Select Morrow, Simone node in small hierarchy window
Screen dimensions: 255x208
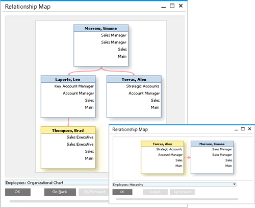(x=212, y=157)
